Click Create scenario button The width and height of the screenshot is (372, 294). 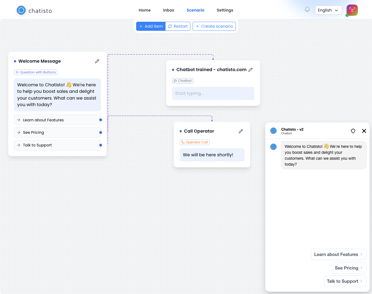tap(214, 26)
